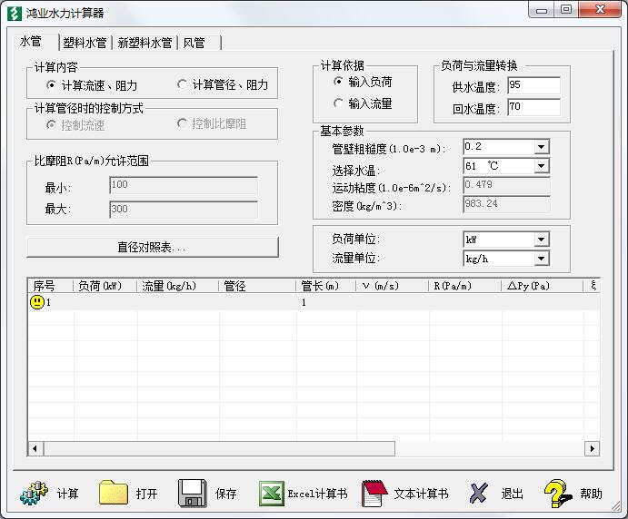This screenshot has width=628, height=519.
Task: Click the 密度 field showing 983.24
Action: pos(506,204)
